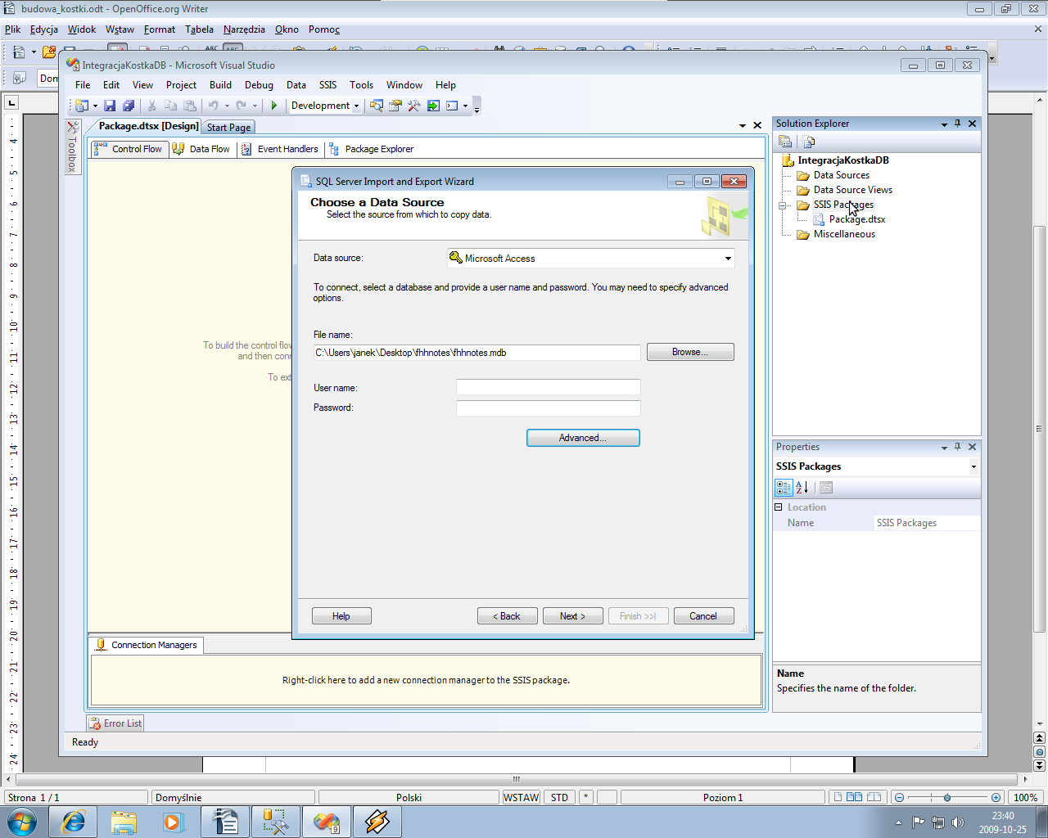Open the SSIS menu in Visual Studio
This screenshot has width=1048, height=838.
pyautogui.click(x=327, y=85)
